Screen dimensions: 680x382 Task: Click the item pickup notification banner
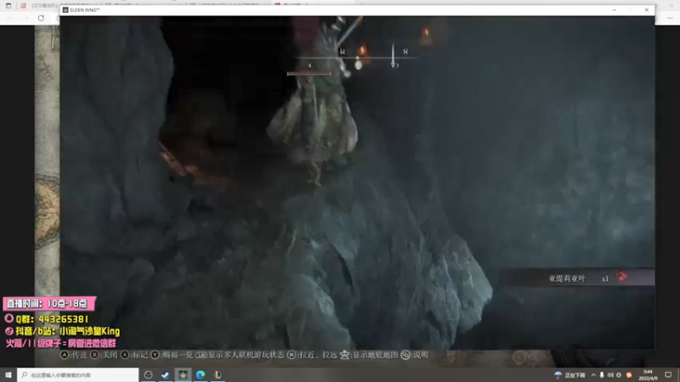click(577, 278)
